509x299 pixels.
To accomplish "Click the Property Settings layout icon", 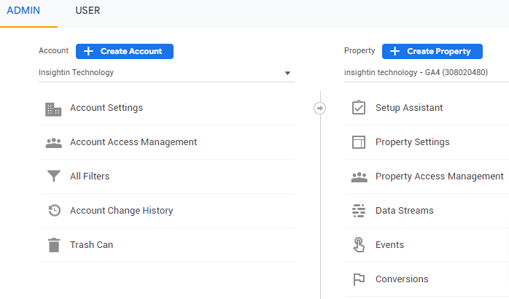I will pos(358,142).
